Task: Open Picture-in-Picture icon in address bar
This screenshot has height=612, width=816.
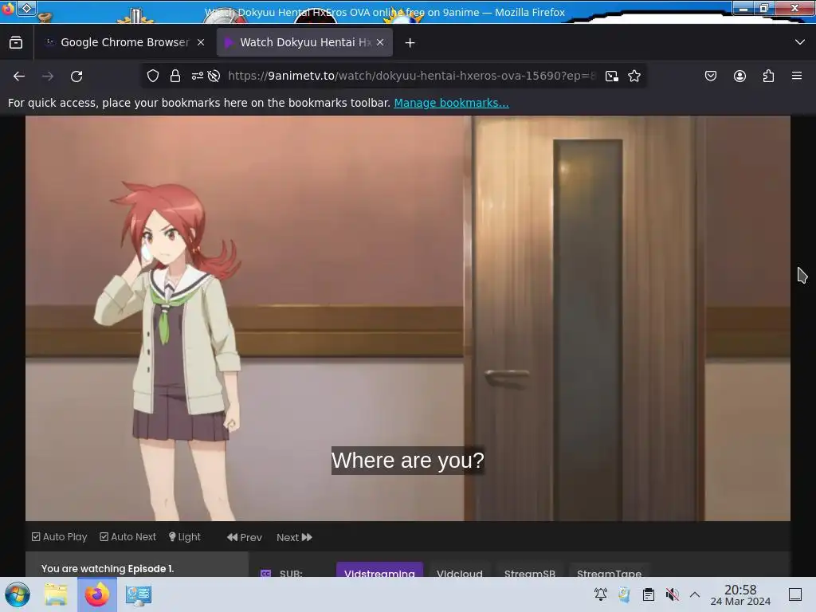Action: 612,76
